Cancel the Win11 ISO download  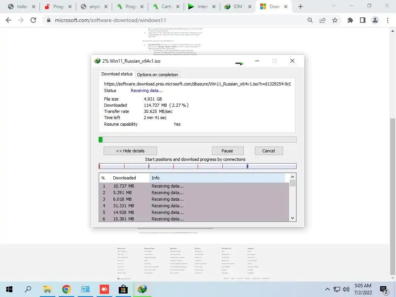268,151
